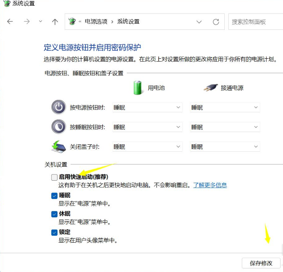Open the recent locations chevron
This screenshot has height=272, width=283.
coord(40,22)
